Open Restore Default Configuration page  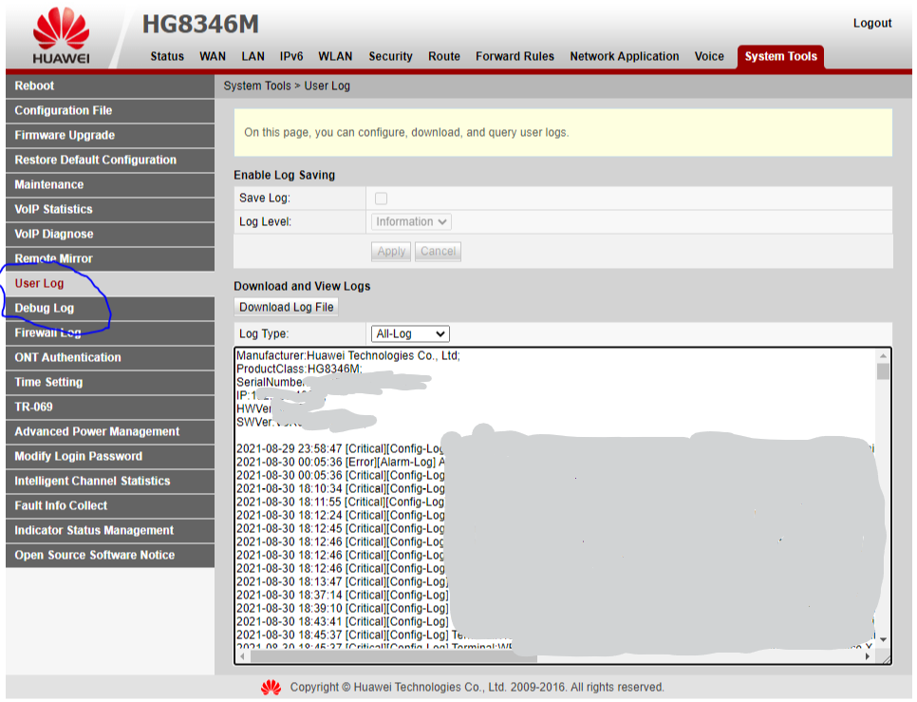tap(110, 160)
